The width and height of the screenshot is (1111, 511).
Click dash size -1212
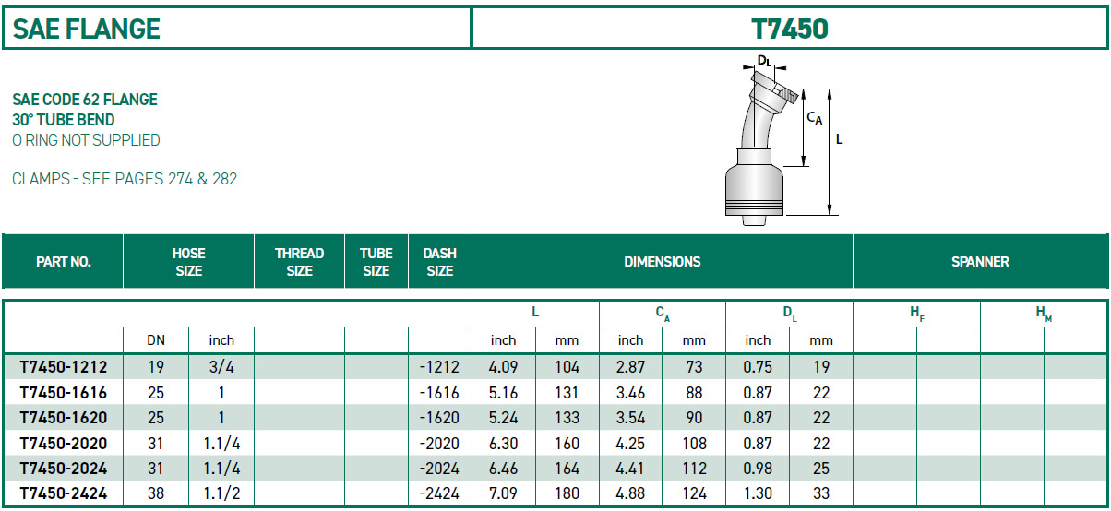click(x=438, y=366)
